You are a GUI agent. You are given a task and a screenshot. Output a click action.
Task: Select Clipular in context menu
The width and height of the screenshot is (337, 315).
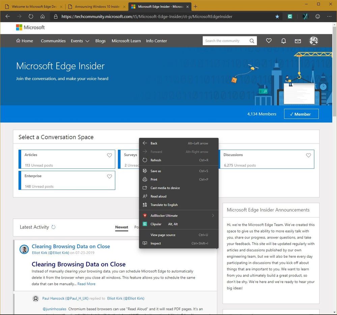pos(178,224)
